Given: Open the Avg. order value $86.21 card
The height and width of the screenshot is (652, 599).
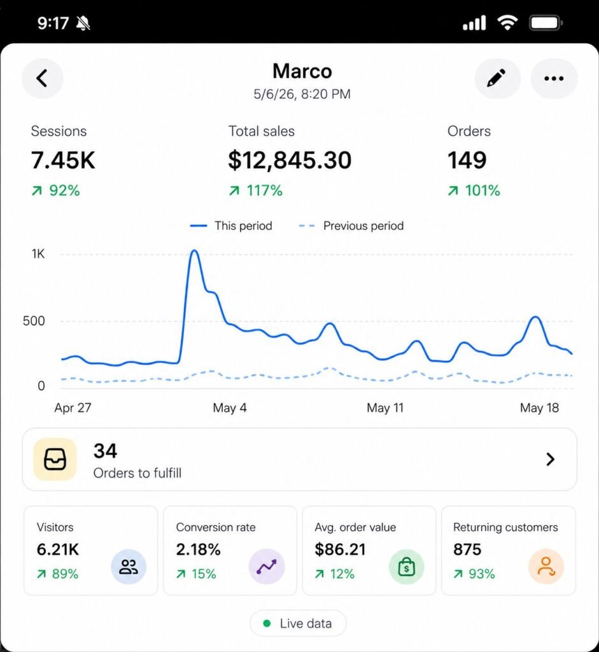Looking at the screenshot, I should pyautogui.click(x=369, y=551).
